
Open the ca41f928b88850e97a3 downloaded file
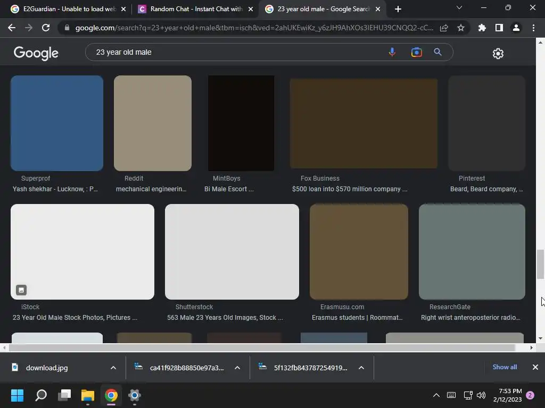pyautogui.click(x=187, y=368)
